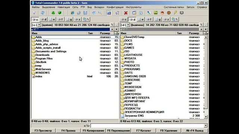Open network neighborhood in right panel

tap(175, 19)
